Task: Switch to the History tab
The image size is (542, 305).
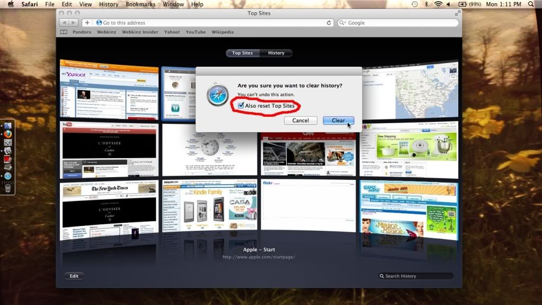Action: coord(276,53)
